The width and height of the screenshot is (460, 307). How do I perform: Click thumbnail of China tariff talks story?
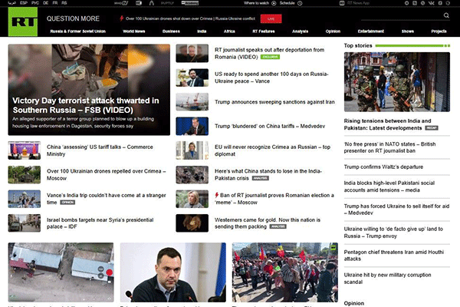coord(25,150)
